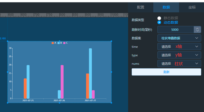
Task: Decrease refresh time with the down arrow
Action: [197, 31]
